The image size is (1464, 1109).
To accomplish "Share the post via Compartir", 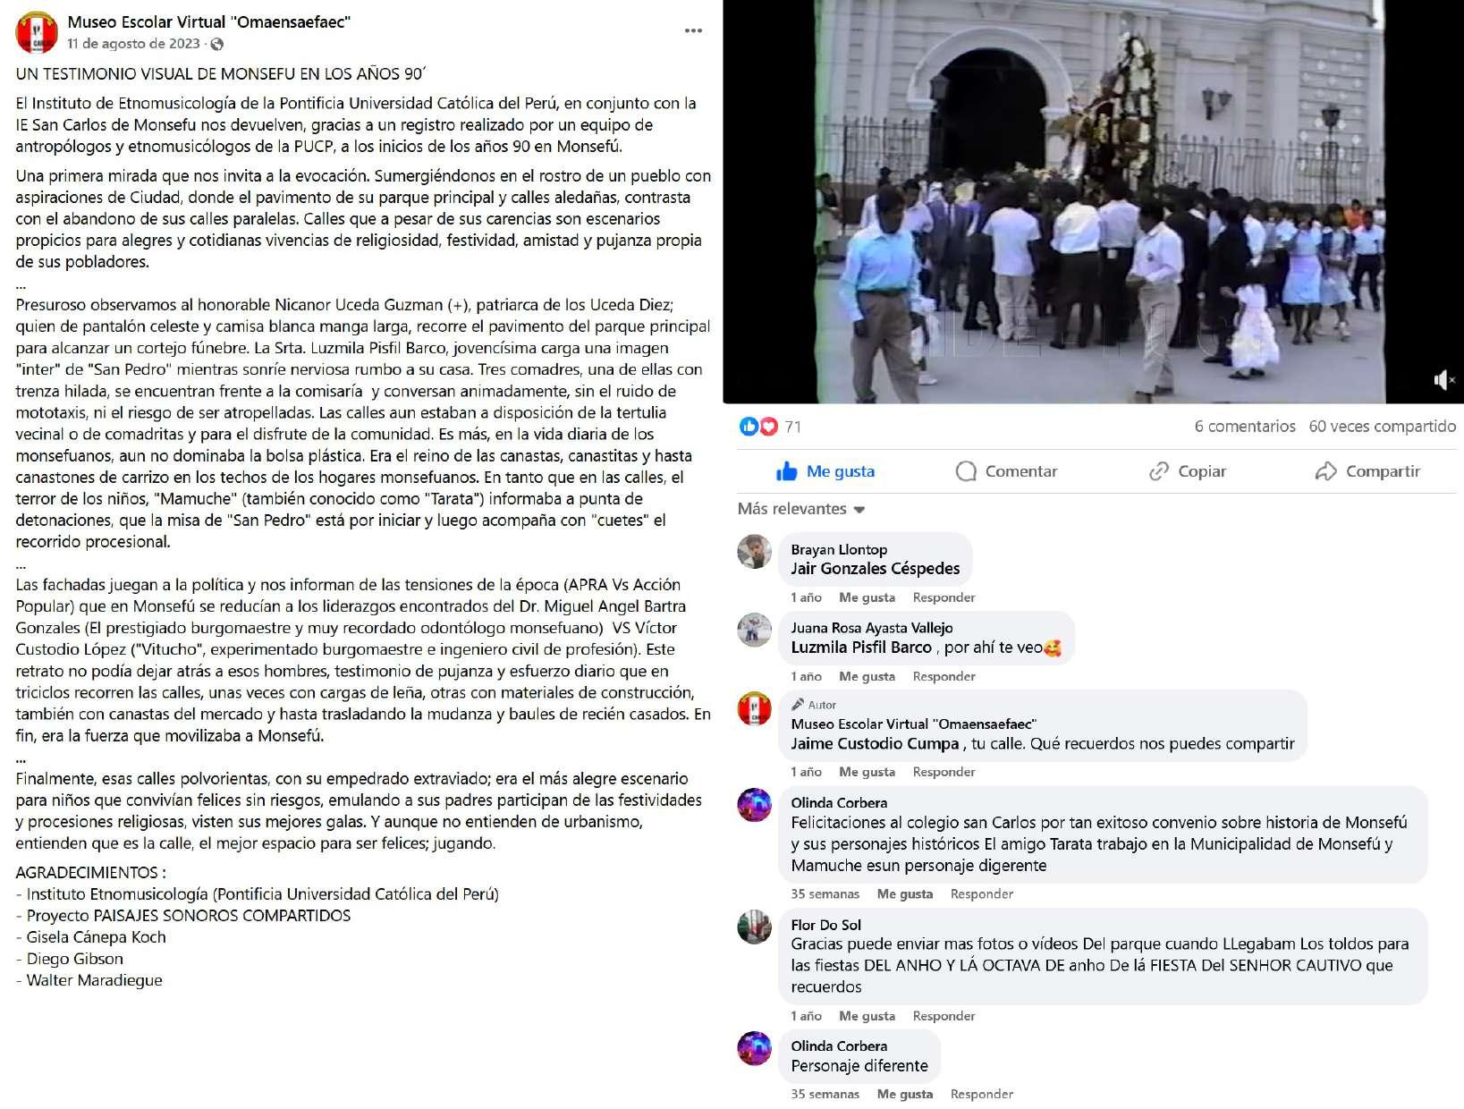I will point(1367,471).
